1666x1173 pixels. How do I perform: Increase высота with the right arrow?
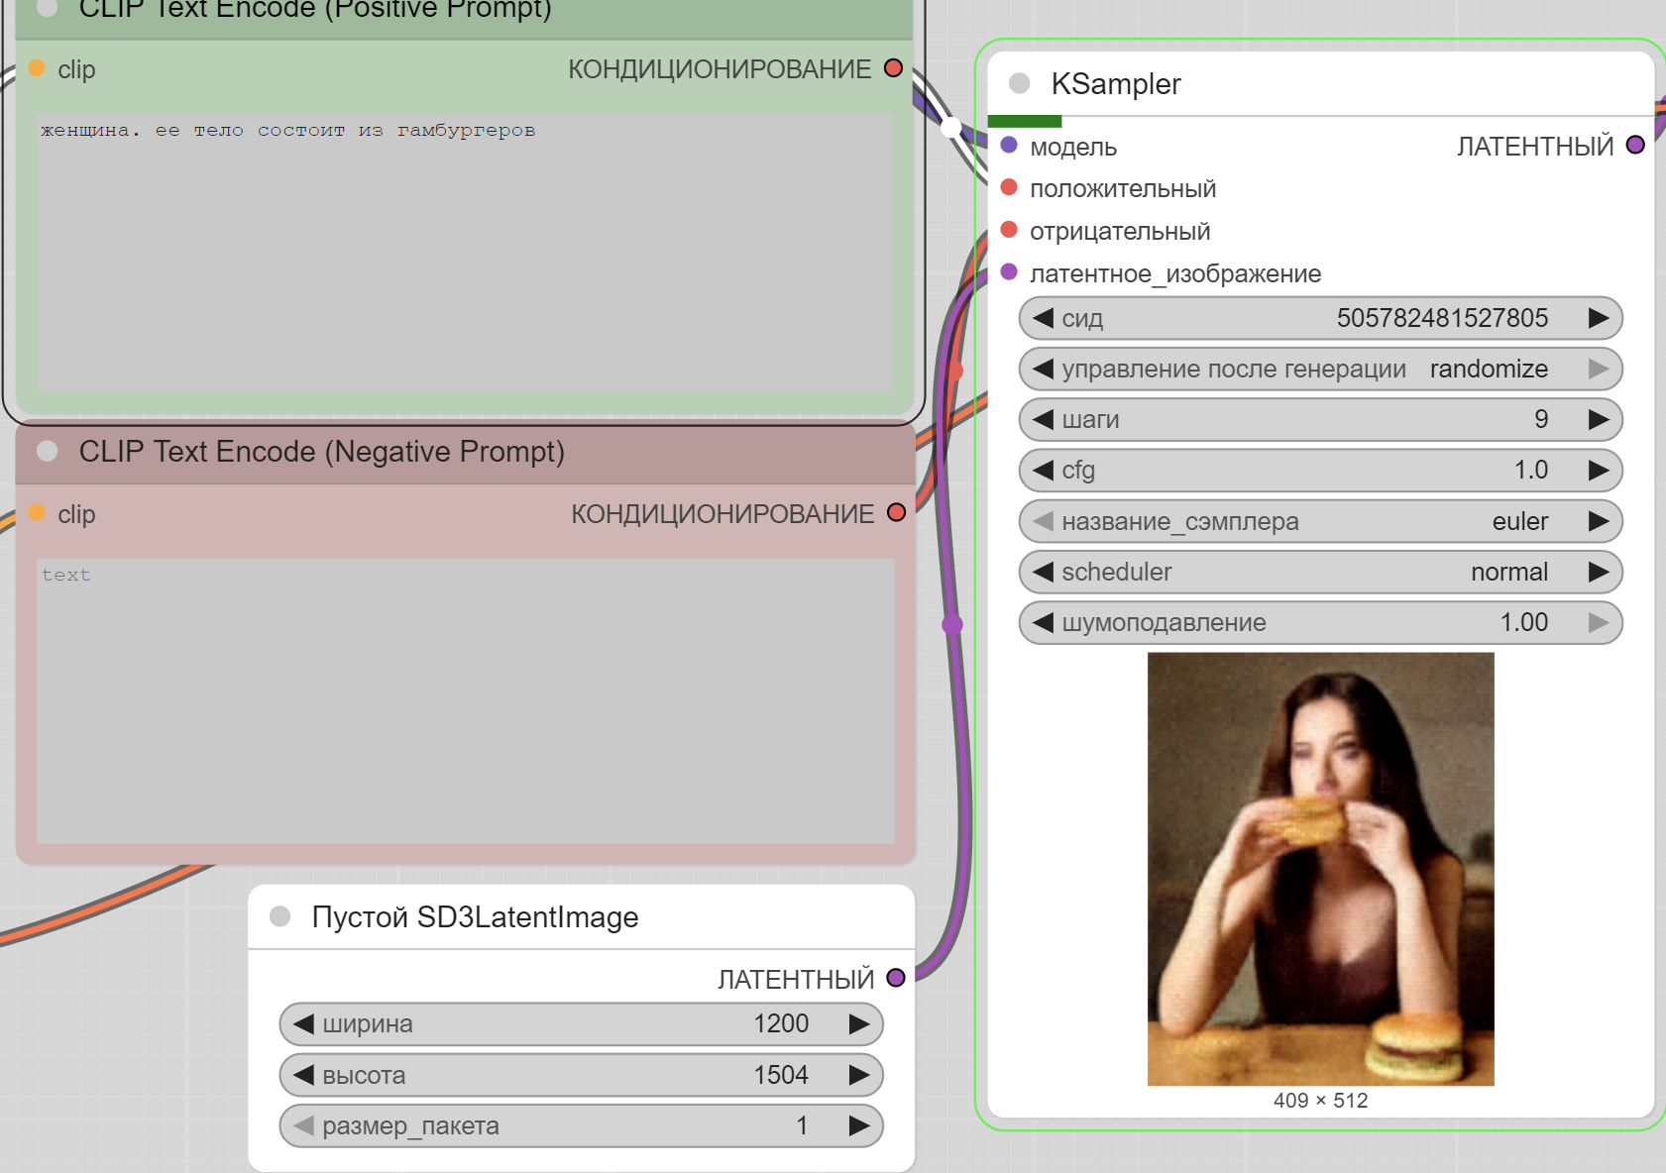coord(858,1075)
